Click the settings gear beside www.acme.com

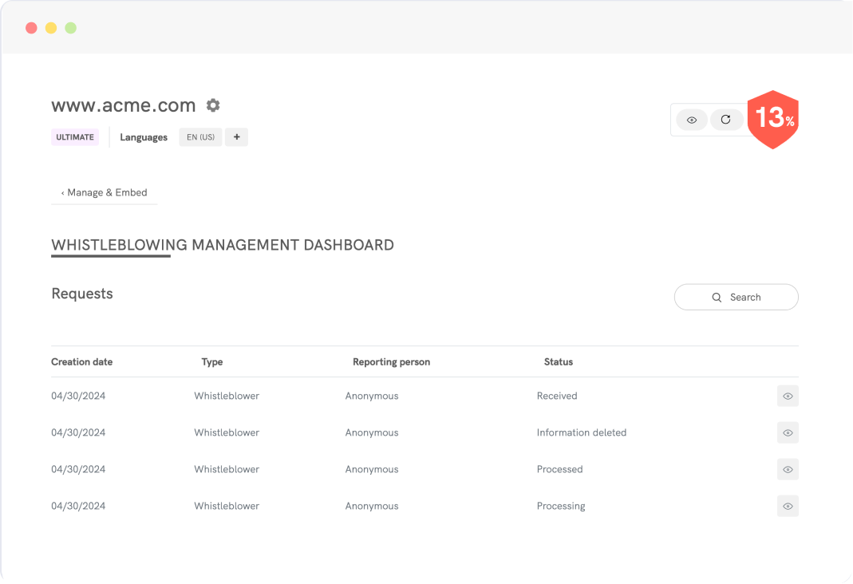point(213,105)
